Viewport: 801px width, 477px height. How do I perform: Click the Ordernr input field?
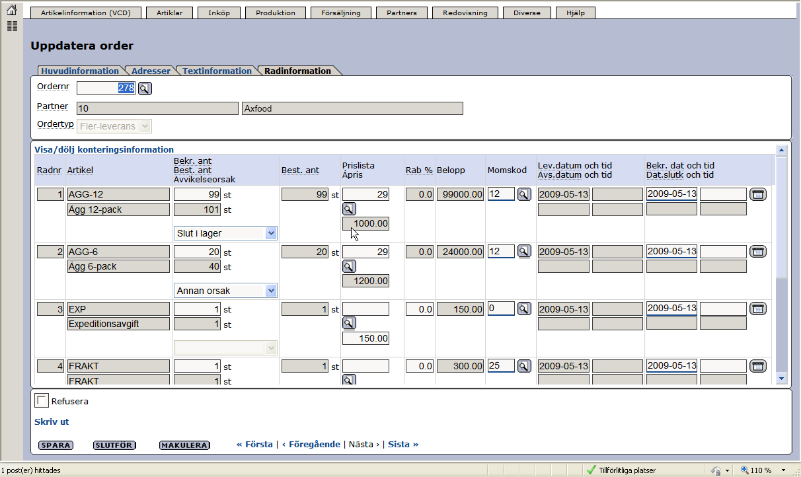click(x=106, y=89)
